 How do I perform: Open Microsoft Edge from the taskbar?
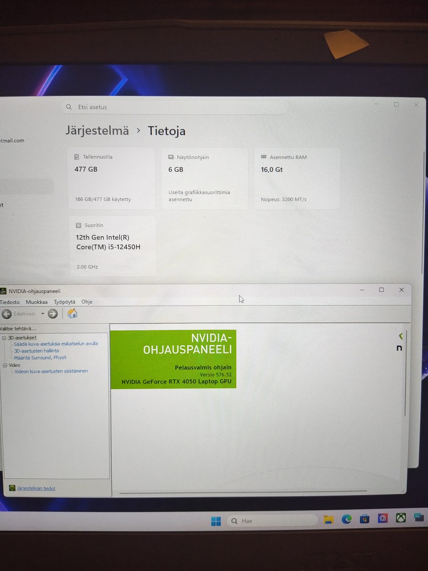click(346, 519)
